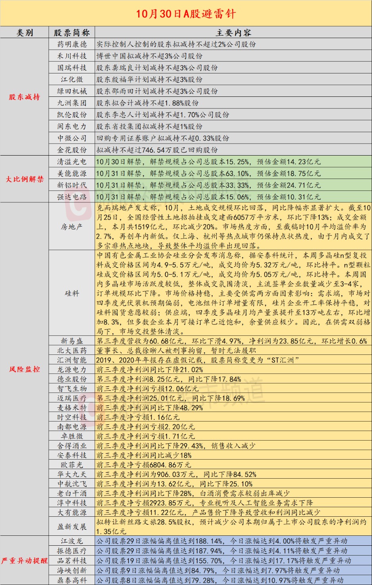Click 品茗科技 deviation text mentioning 155.70%
Screen dimensions: 372x585
click(x=224, y=560)
